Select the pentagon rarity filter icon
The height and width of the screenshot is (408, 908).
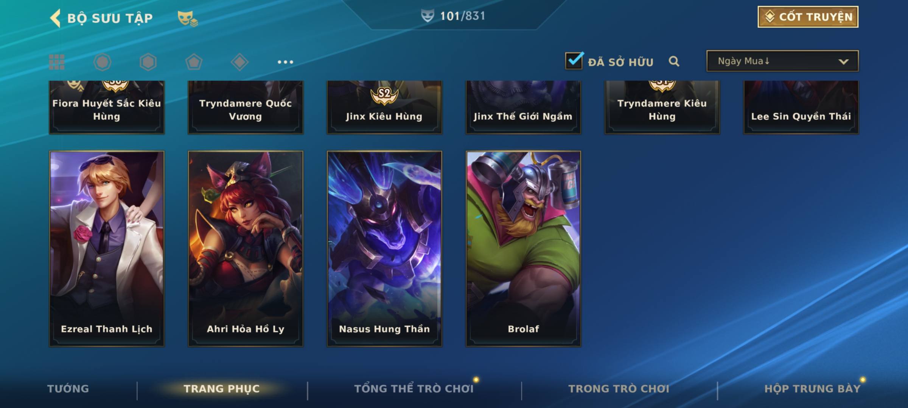pyautogui.click(x=194, y=62)
